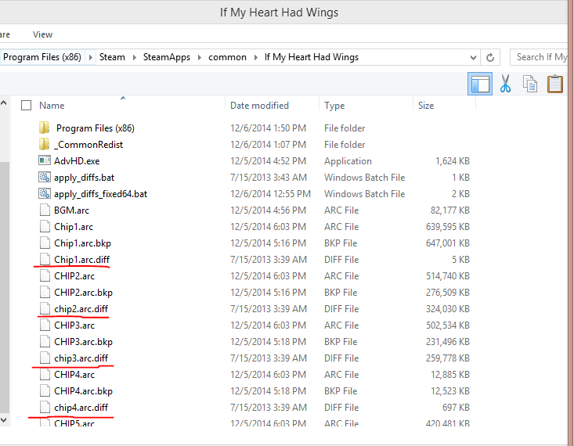Click the Search If My Heart Had Wings box

[x=539, y=57]
